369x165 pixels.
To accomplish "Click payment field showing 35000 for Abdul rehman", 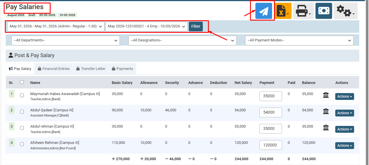I will coord(271,129).
